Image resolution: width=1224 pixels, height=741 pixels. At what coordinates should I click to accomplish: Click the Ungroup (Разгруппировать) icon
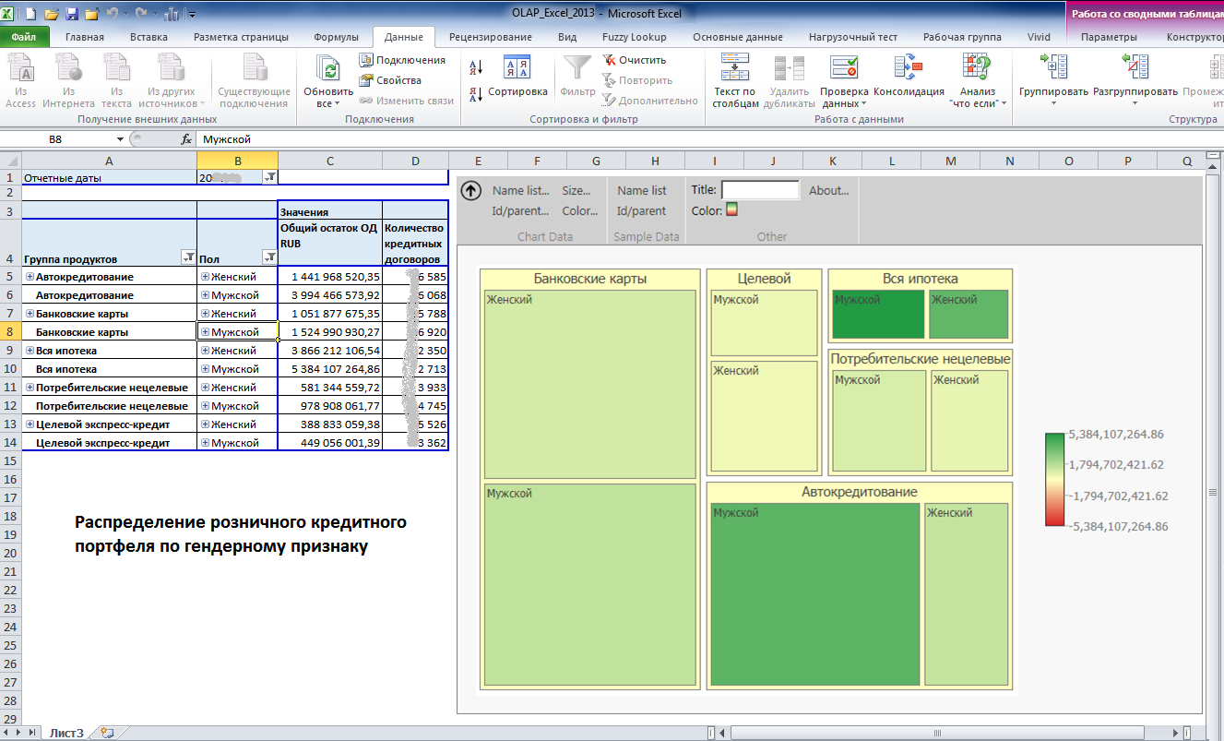click(1135, 69)
